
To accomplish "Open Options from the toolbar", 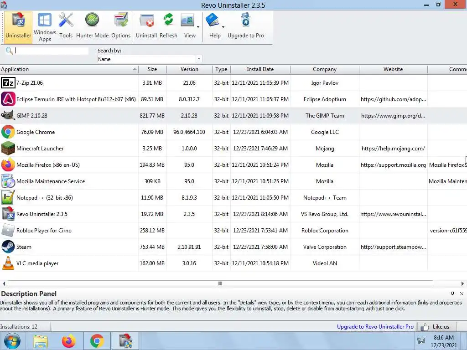I will pyautogui.click(x=121, y=27).
